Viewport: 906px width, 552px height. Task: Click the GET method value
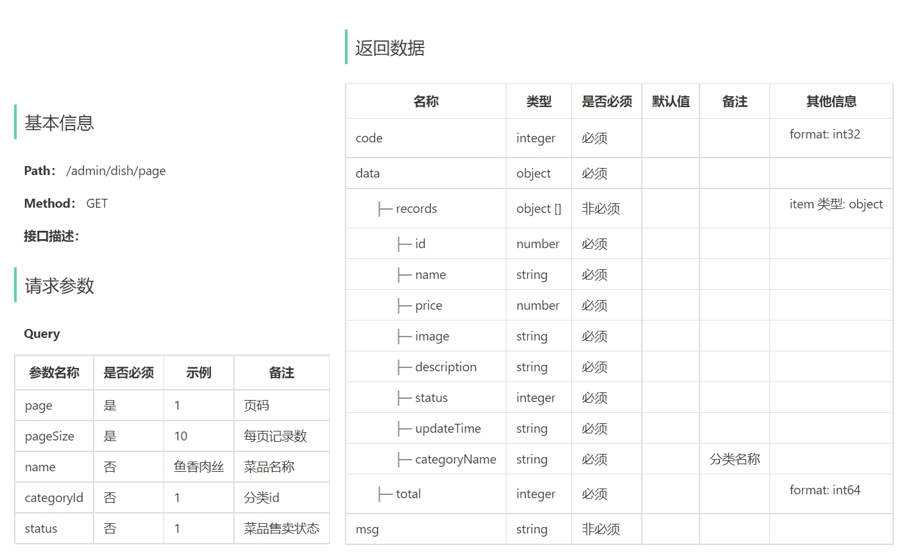(97, 203)
